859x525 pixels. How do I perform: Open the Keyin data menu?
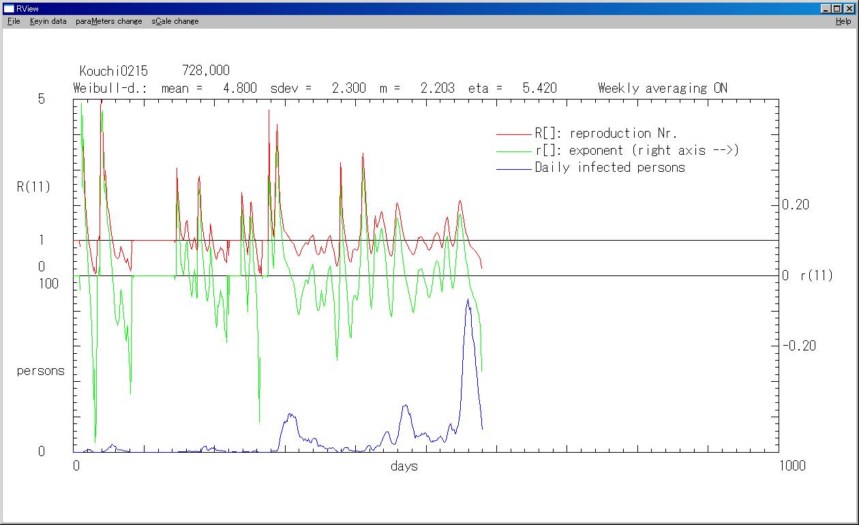coord(48,21)
